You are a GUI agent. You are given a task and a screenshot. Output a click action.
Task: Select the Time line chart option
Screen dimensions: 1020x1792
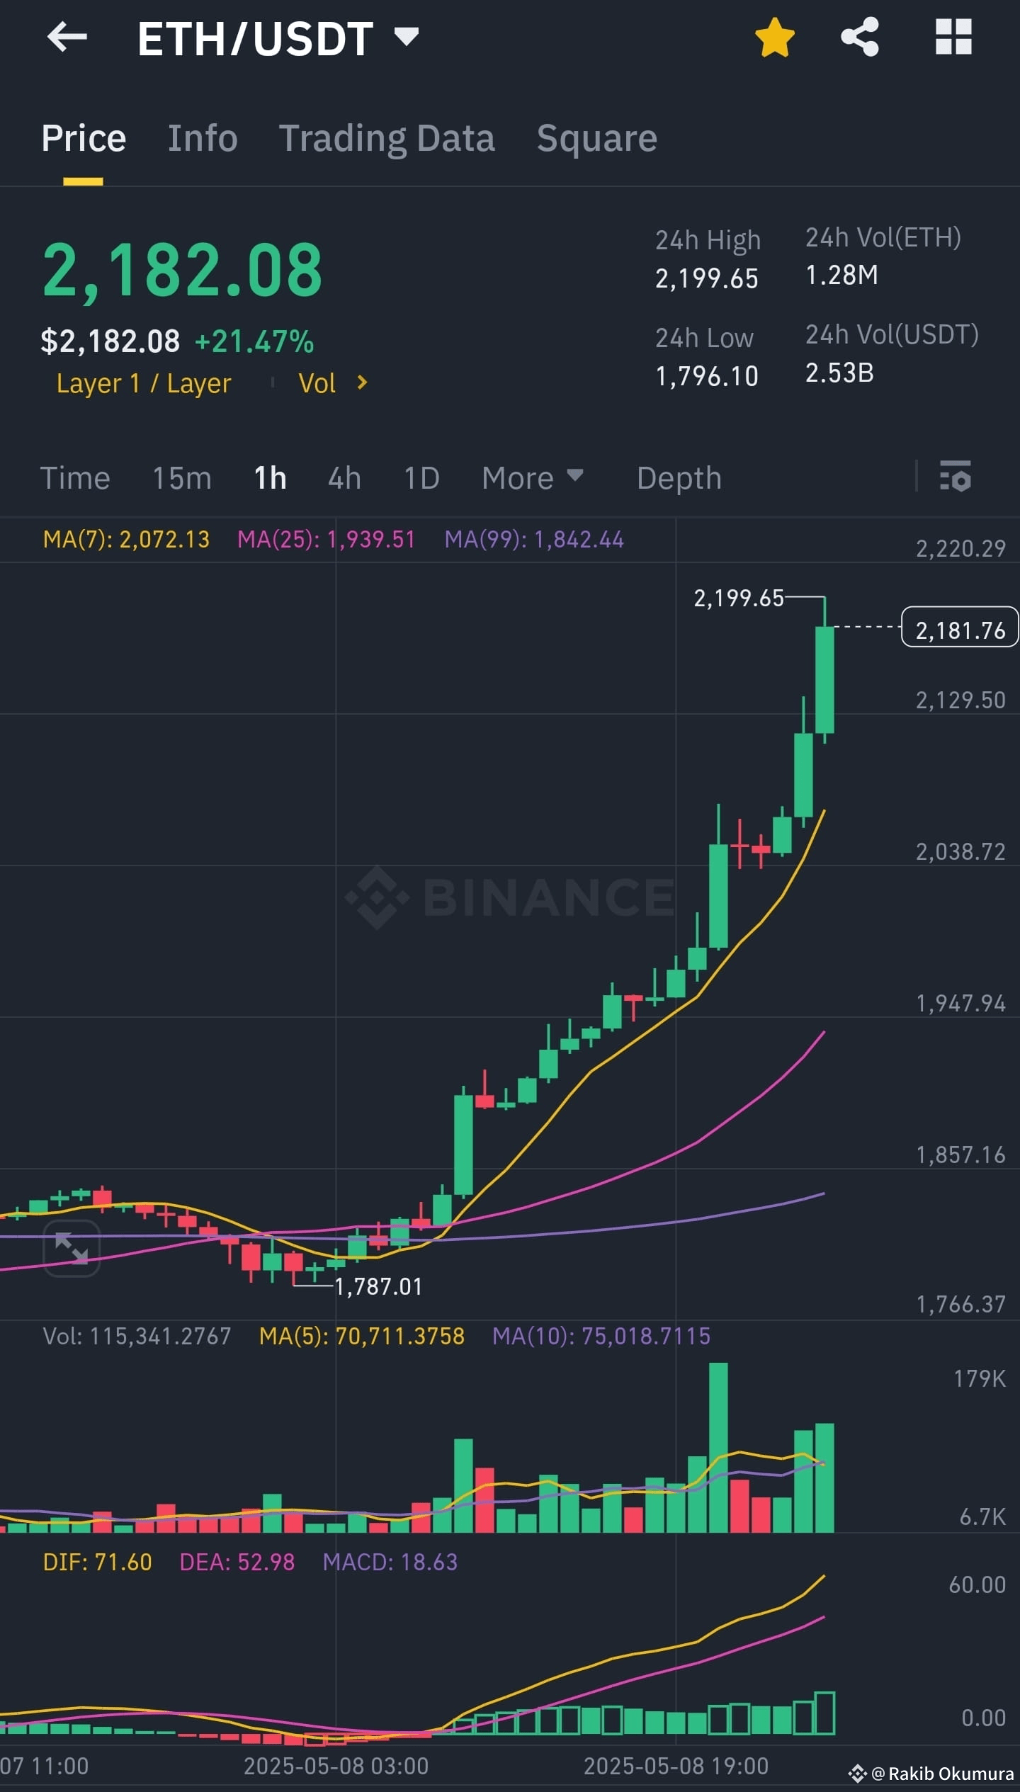point(75,478)
